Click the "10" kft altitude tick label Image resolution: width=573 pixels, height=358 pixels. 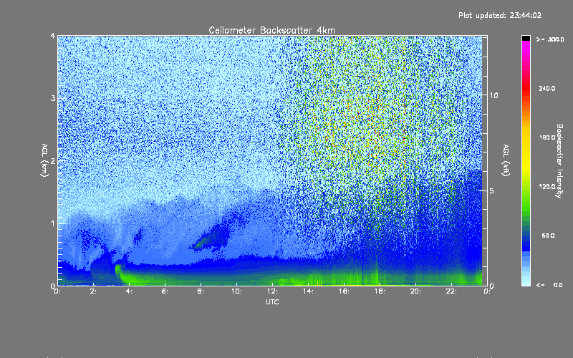(493, 95)
